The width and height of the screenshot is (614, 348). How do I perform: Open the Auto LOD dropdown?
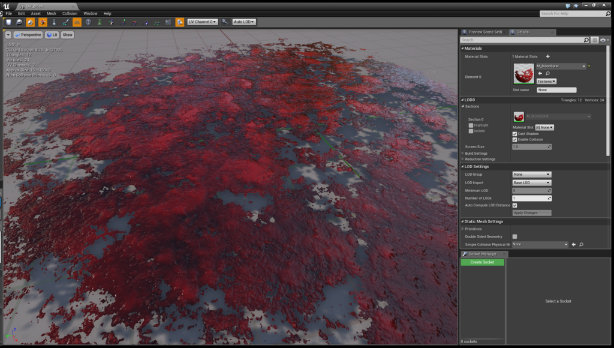[244, 22]
